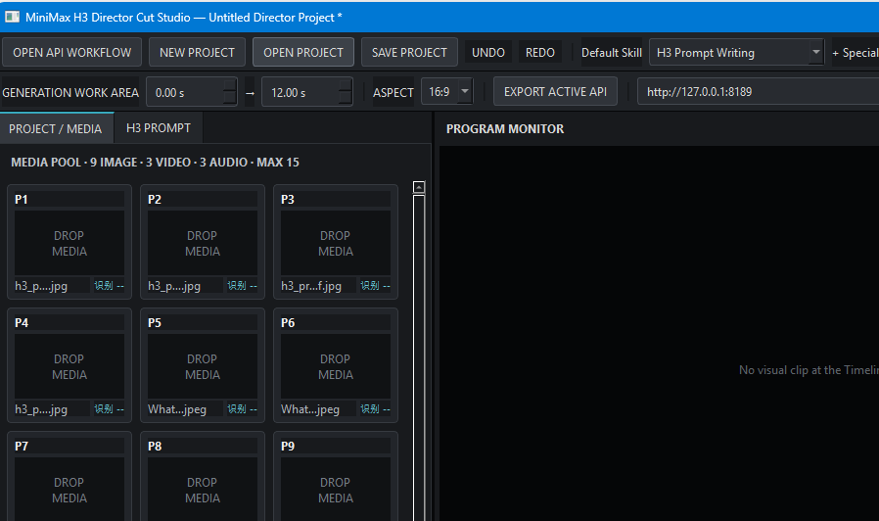879x521 pixels.
Task: Select the P4 drop media slot
Action: click(x=69, y=366)
